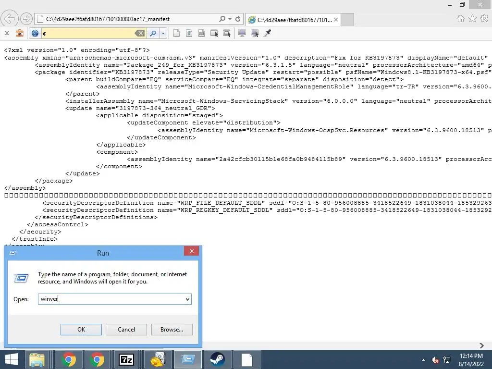This screenshot has height=369, width=492.
Task: Open the Home page icon
Action: click(x=460, y=19)
